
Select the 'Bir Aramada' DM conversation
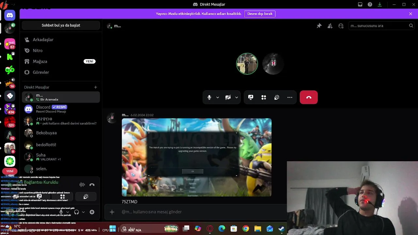61,97
